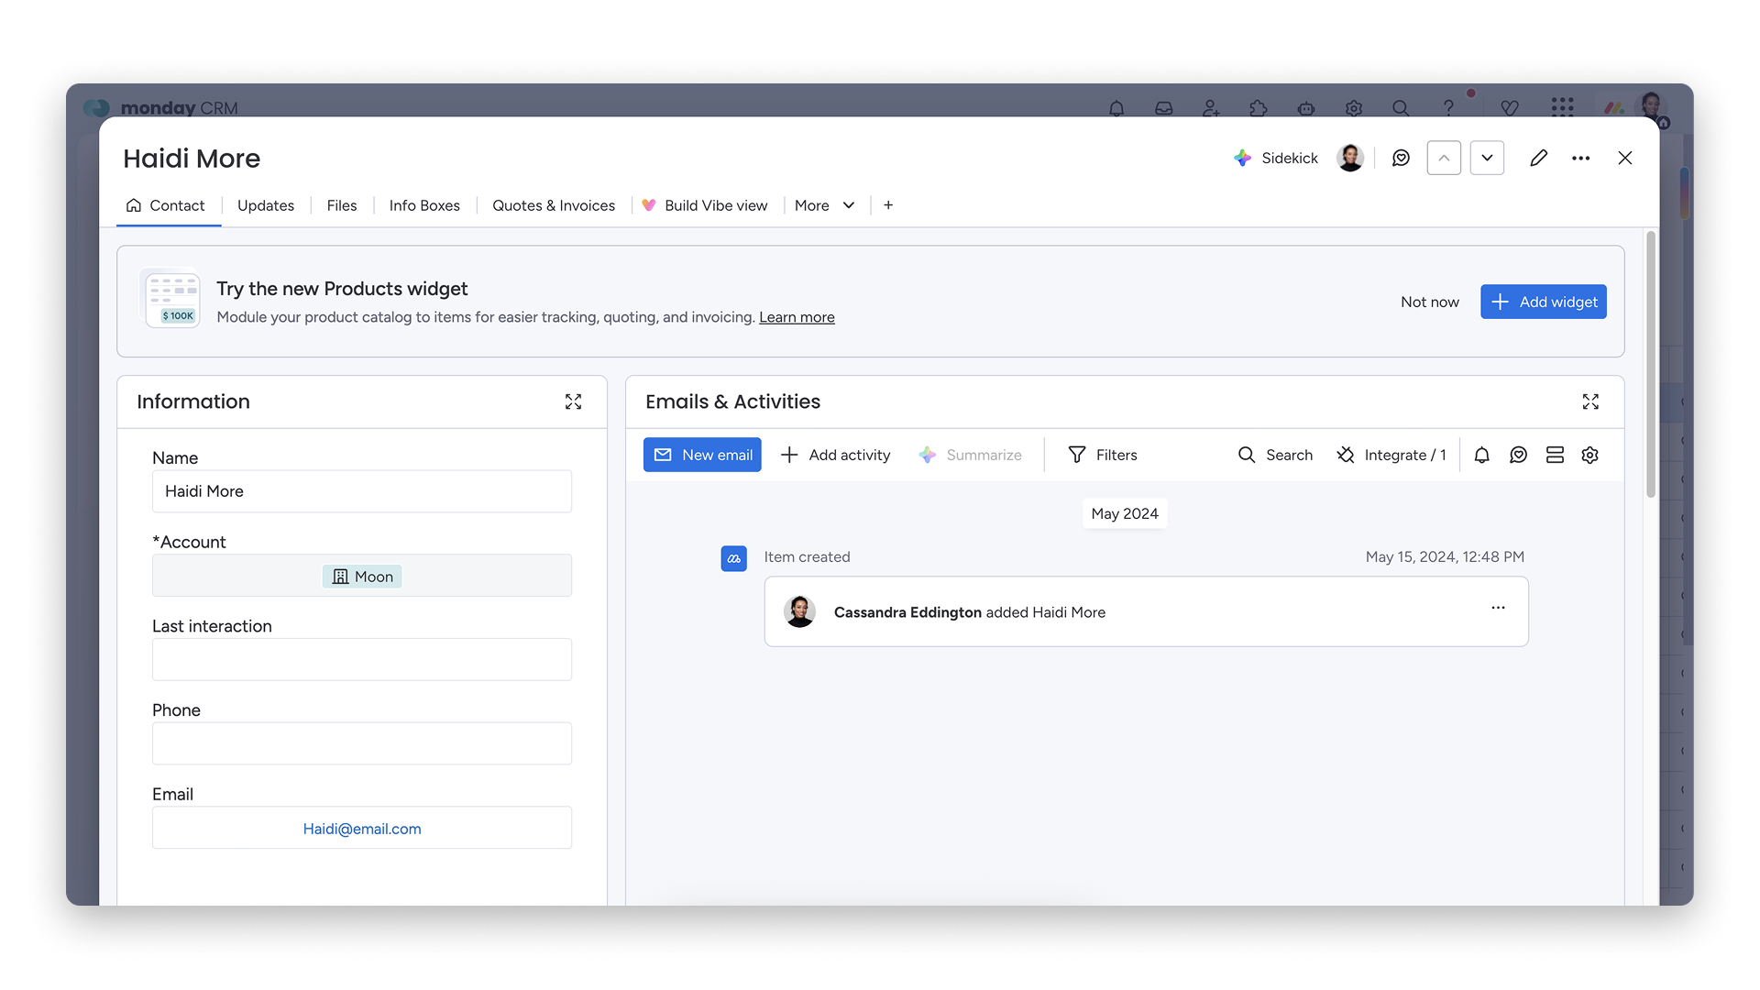The height and width of the screenshot is (990, 1760).
Task: Toggle the activities list layout icon
Action: [1555, 455]
